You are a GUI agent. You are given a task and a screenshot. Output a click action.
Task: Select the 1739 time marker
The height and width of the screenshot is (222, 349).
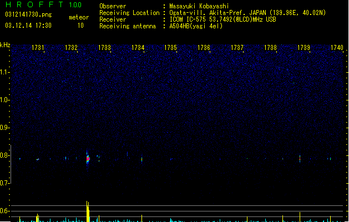click(304, 48)
